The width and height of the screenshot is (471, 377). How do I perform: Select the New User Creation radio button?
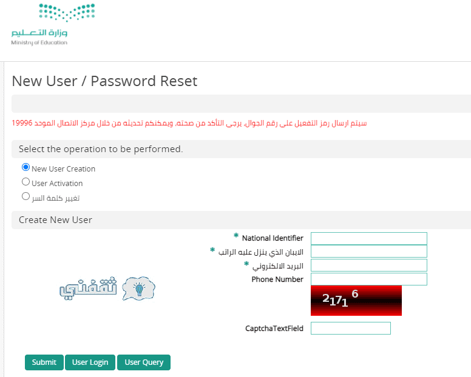pos(26,167)
